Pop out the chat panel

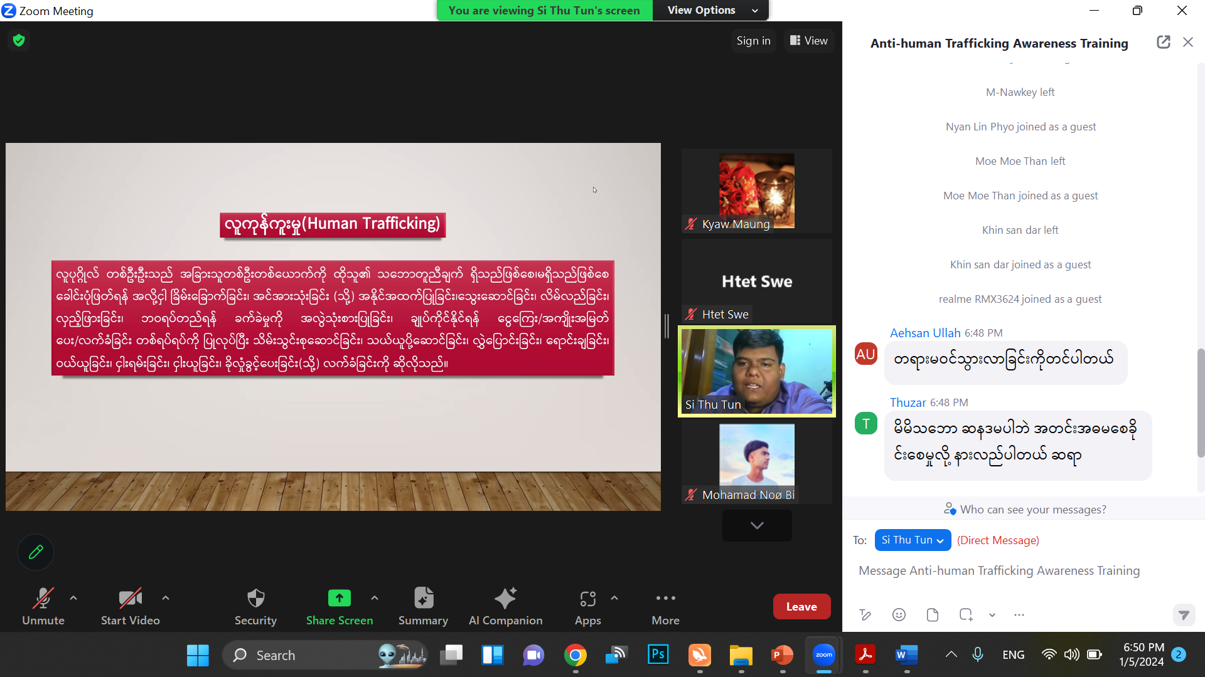pos(1163,42)
